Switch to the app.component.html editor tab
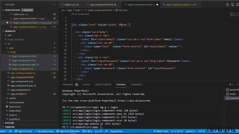Image resolution: width=239 pixels, height=134 pixels. [101, 4]
